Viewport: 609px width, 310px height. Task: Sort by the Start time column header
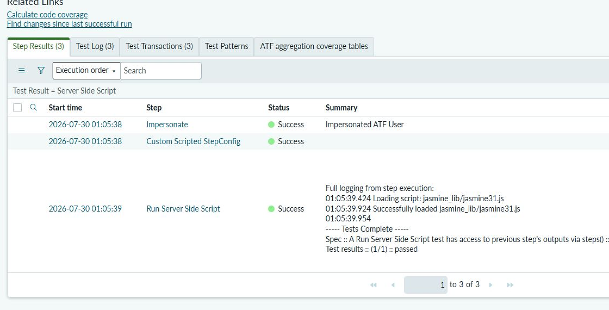pos(65,108)
